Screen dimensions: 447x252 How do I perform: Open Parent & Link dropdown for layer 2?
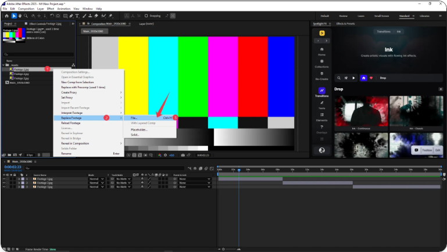194,183
